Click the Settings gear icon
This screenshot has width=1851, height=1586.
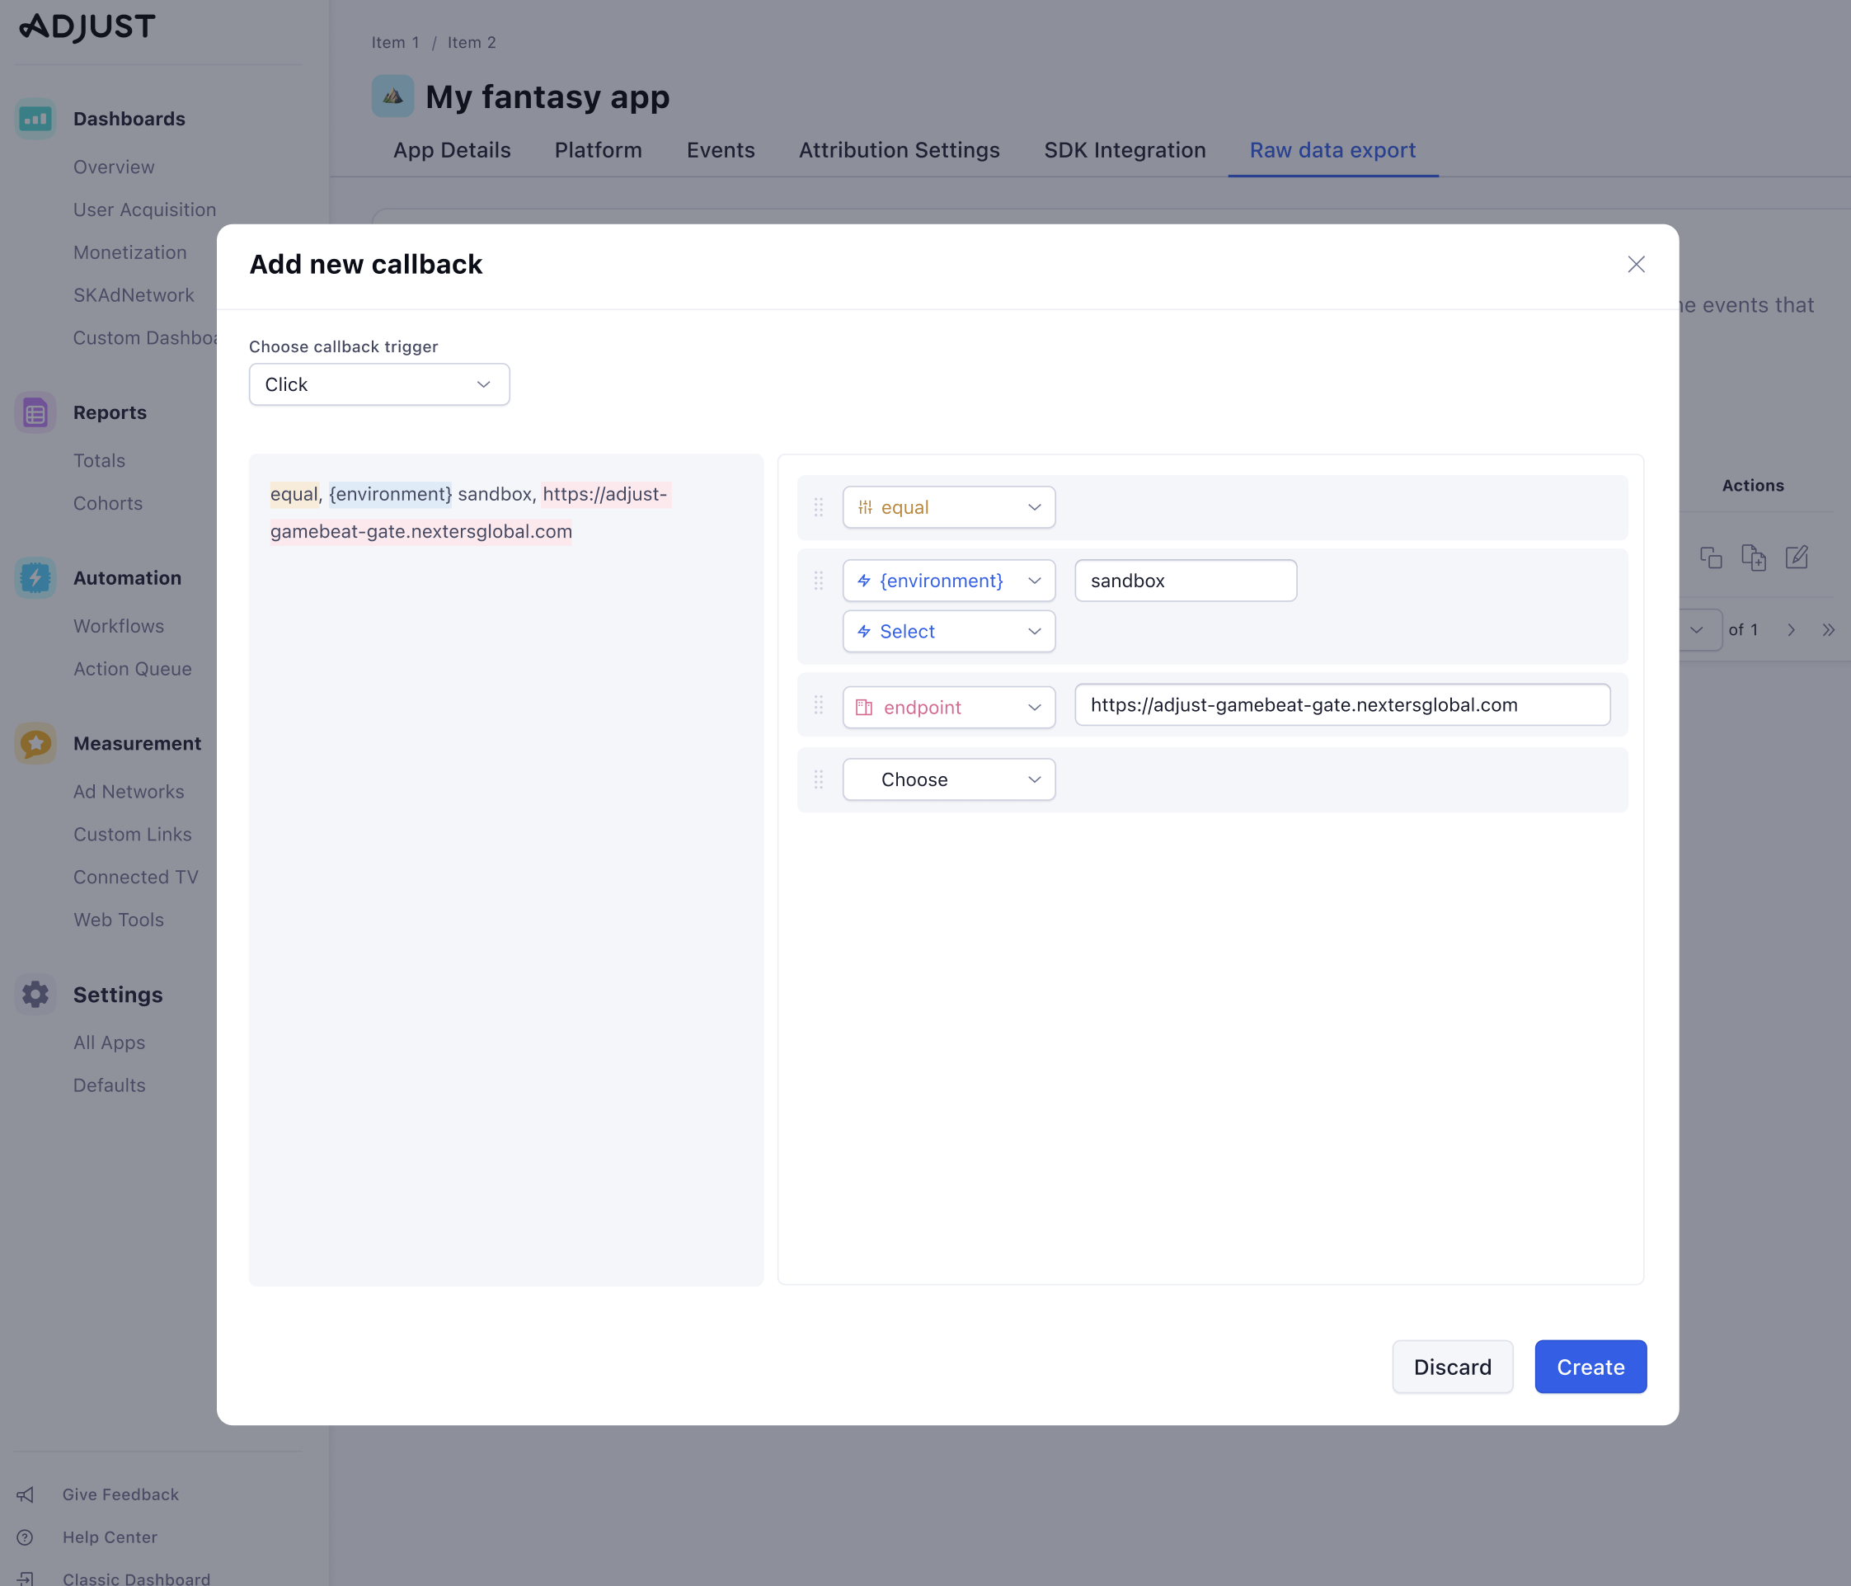35,995
